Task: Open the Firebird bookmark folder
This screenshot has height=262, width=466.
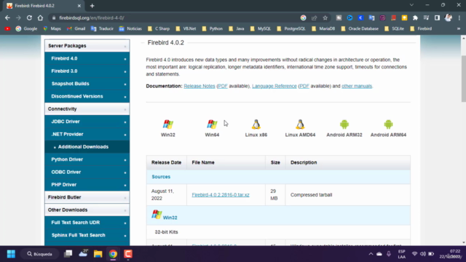Action: click(421, 28)
